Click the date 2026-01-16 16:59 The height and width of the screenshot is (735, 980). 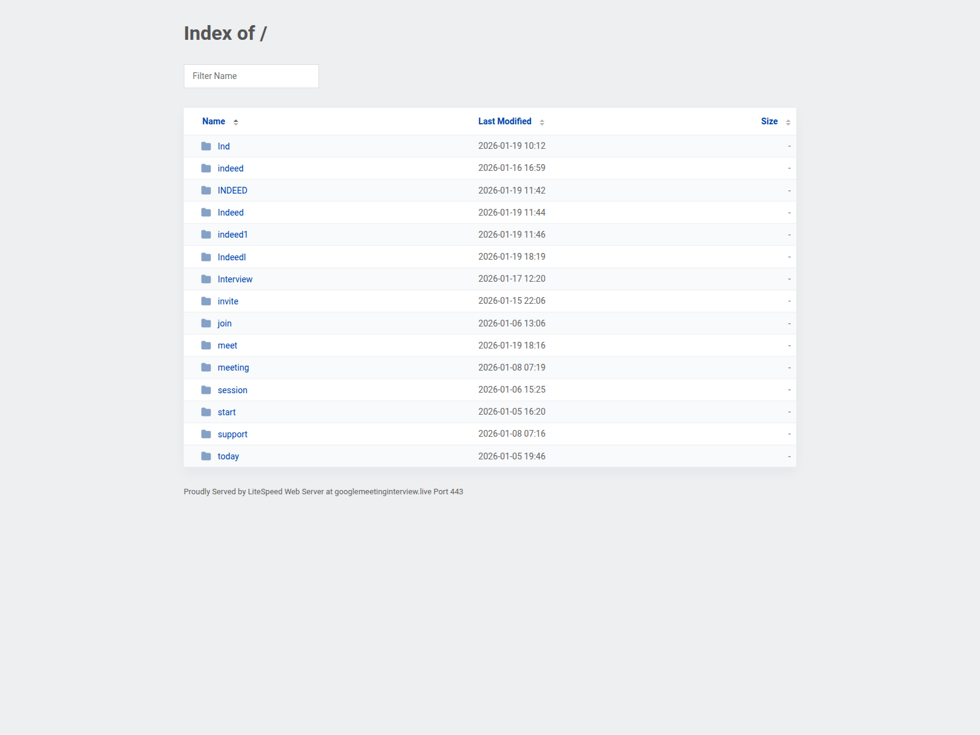click(512, 168)
